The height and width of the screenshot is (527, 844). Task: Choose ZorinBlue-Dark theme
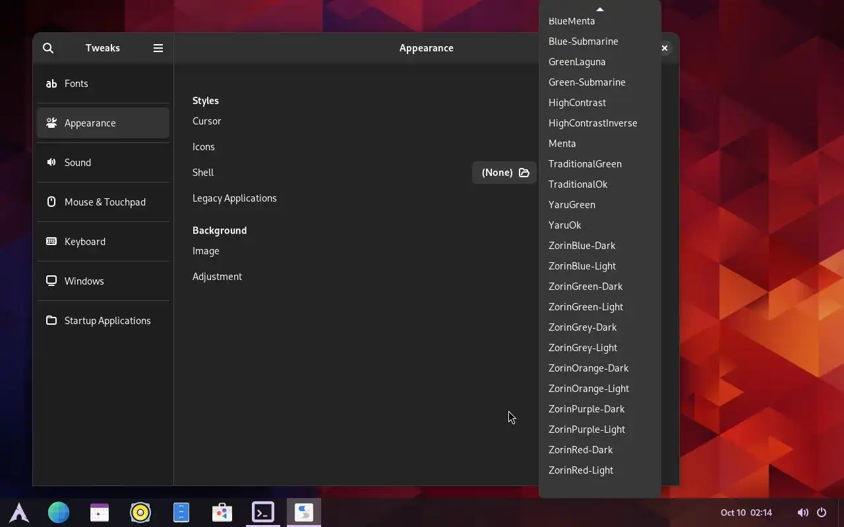(600, 246)
